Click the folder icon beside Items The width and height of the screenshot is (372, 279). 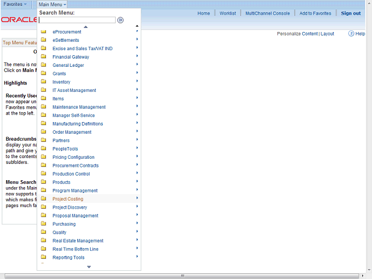click(44, 98)
